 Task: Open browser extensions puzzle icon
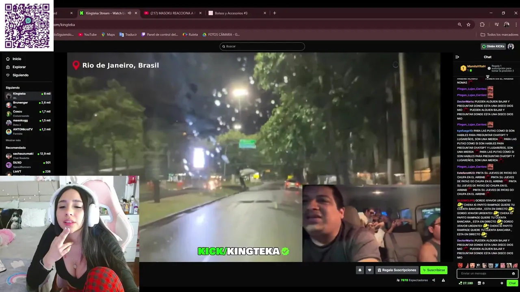click(x=482, y=25)
